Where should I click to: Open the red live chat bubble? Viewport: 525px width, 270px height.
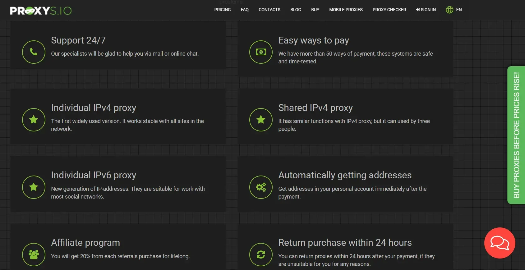(500, 243)
